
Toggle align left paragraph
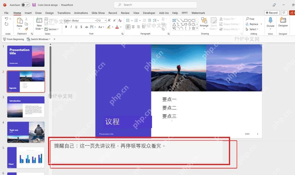pyautogui.click(x=128, y=27)
